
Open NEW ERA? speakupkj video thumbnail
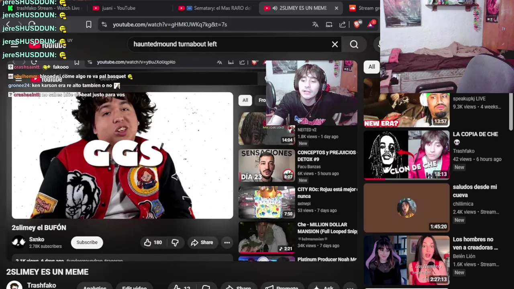406,110
